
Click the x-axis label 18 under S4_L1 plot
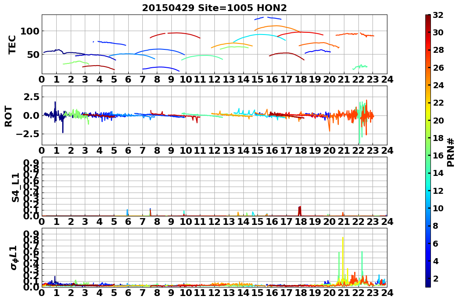tap(300, 221)
